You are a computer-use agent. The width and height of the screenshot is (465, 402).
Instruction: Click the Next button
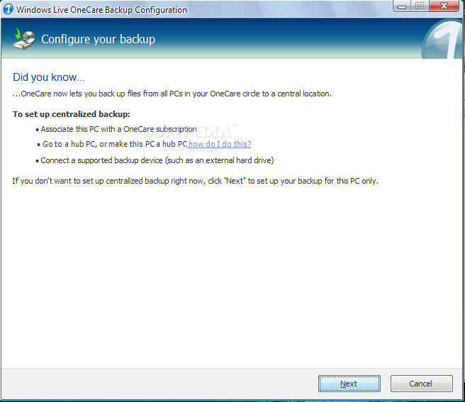pyautogui.click(x=349, y=384)
